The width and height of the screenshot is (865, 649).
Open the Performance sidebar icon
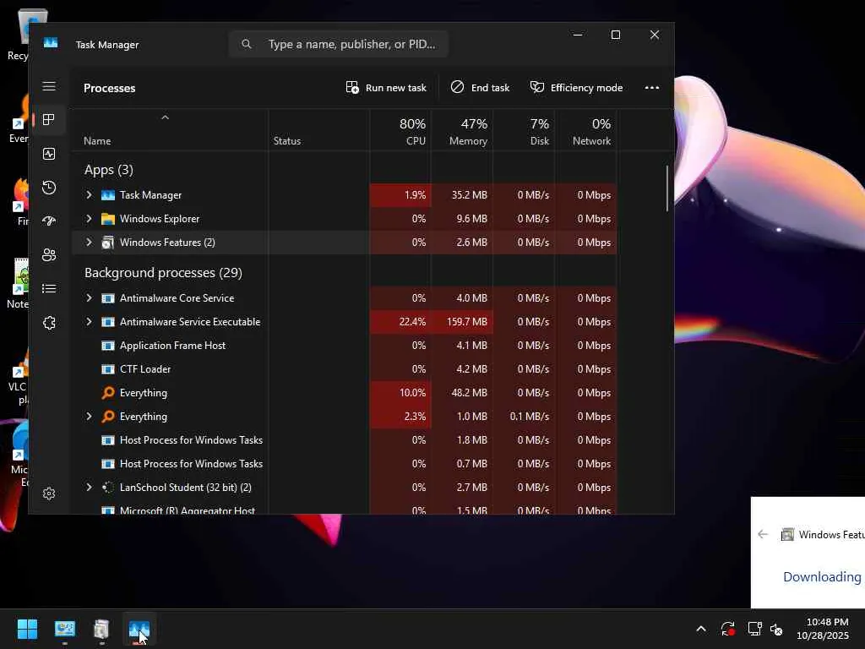49,154
